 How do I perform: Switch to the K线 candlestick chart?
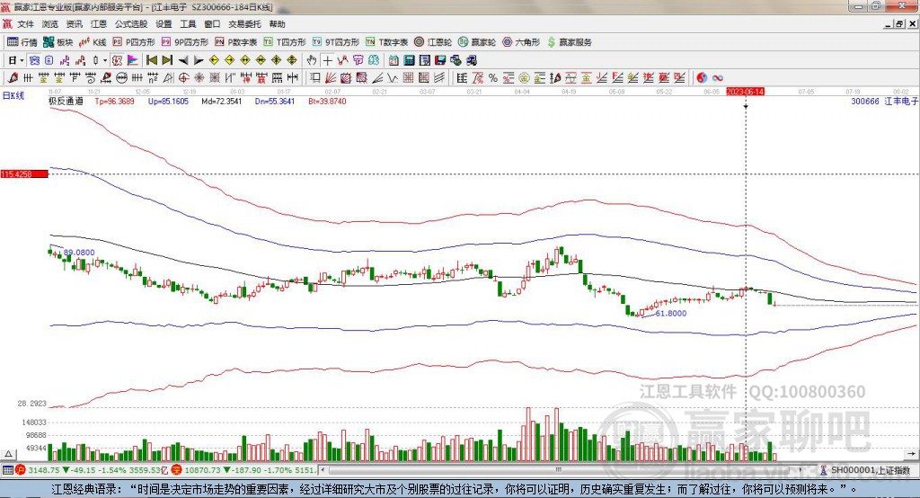tap(93, 42)
